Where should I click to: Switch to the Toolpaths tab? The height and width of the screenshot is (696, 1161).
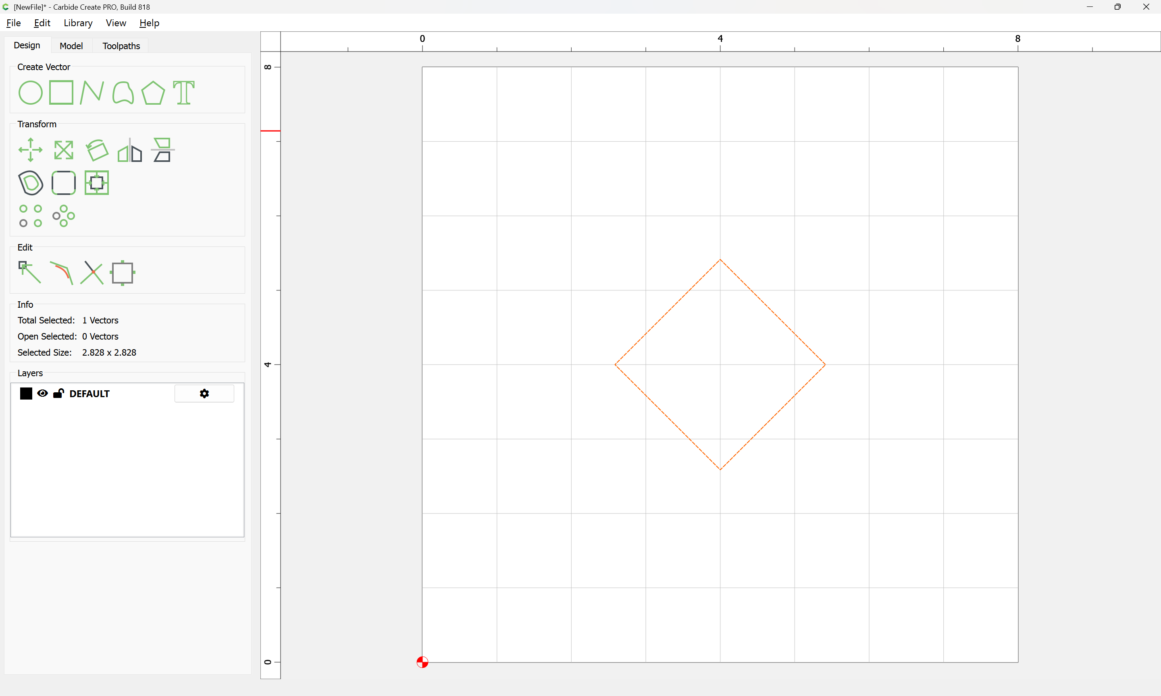pos(121,46)
